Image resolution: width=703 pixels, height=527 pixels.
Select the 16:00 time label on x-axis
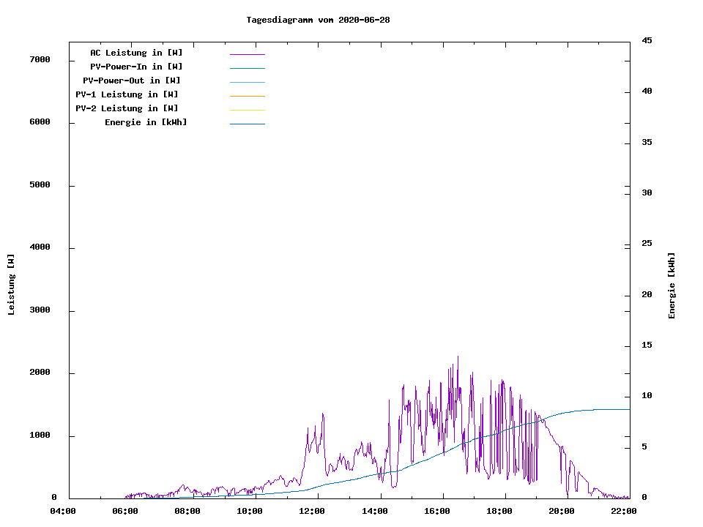pyautogui.click(x=437, y=511)
